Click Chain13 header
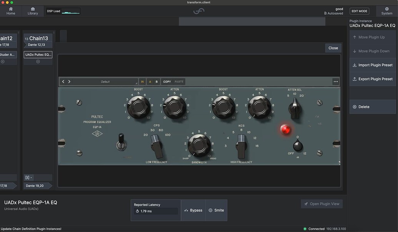This screenshot has width=398, height=232. [38, 38]
